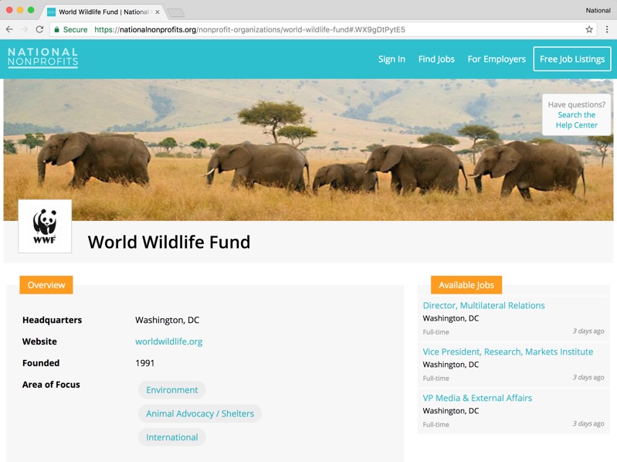Click the elephants banner image
This screenshot has height=462, width=617.
pos(309,150)
